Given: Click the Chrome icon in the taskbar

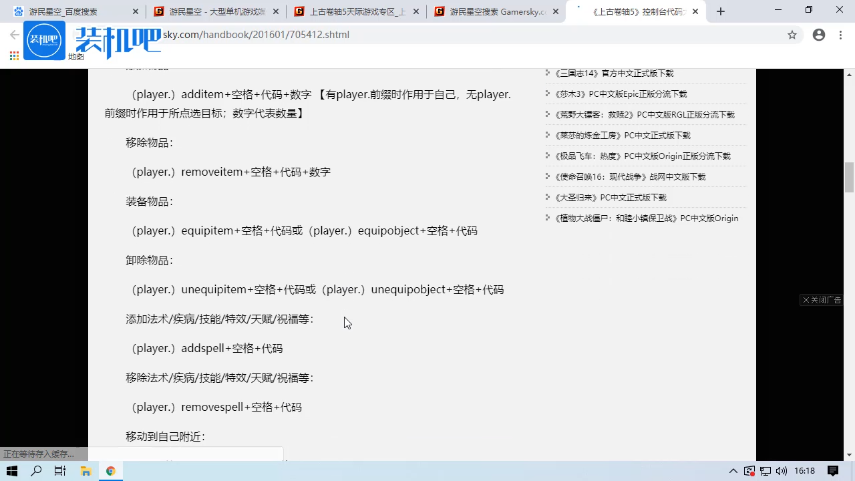Looking at the screenshot, I should pos(111,471).
